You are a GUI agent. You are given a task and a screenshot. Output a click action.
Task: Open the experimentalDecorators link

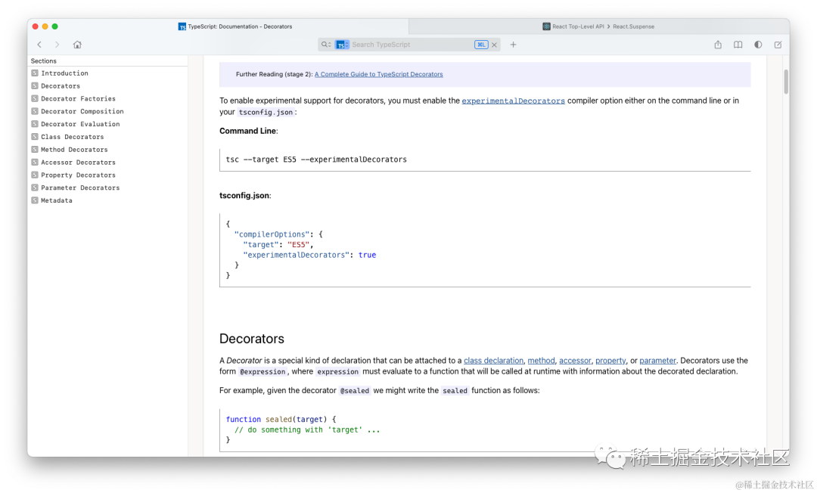tap(513, 101)
